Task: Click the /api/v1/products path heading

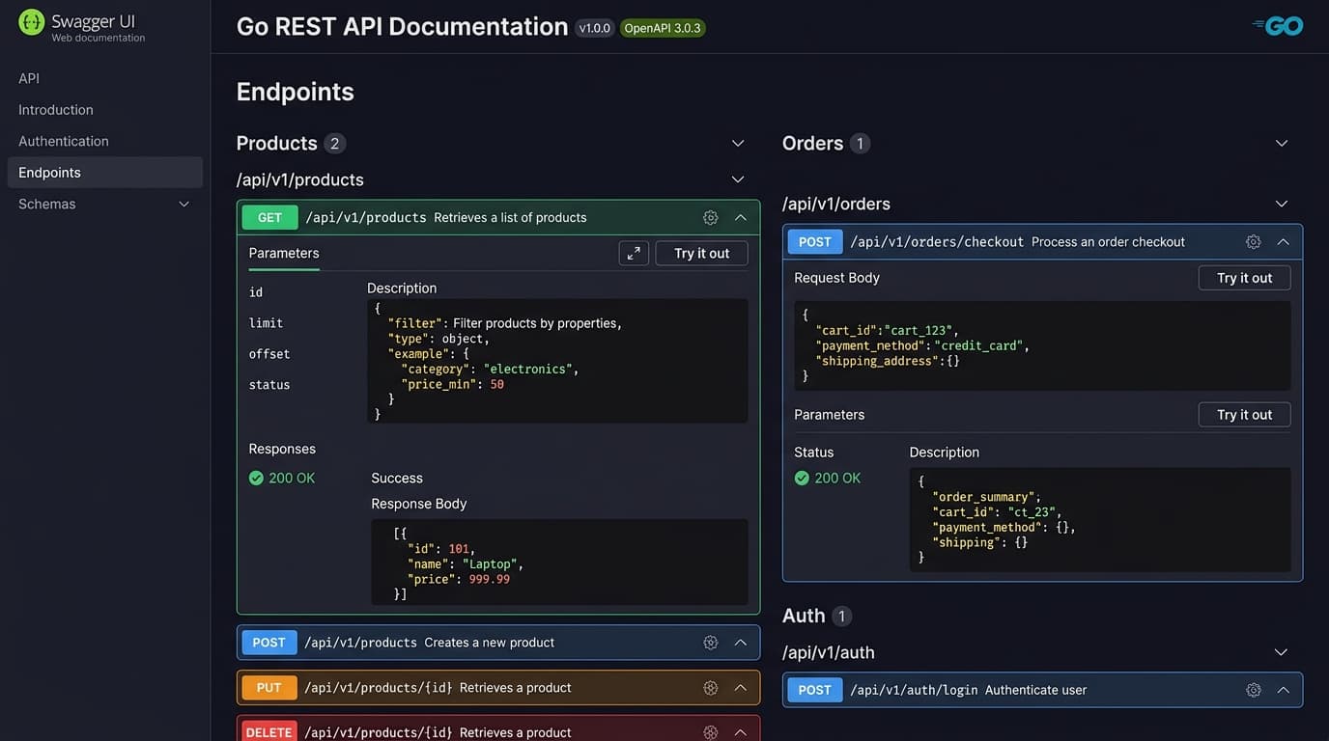Action: click(300, 179)
